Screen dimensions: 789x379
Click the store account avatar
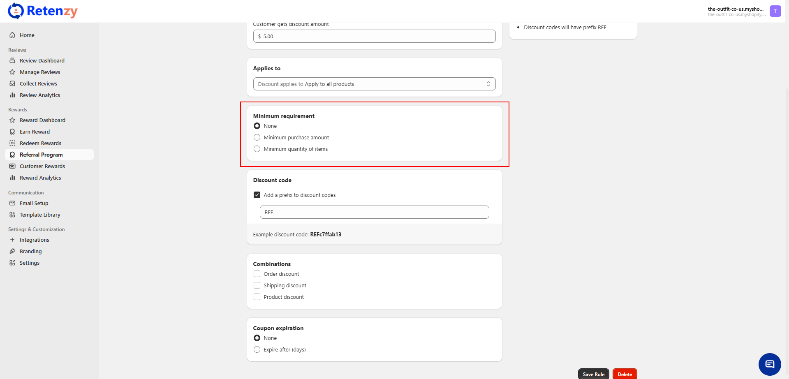(775, 11)
